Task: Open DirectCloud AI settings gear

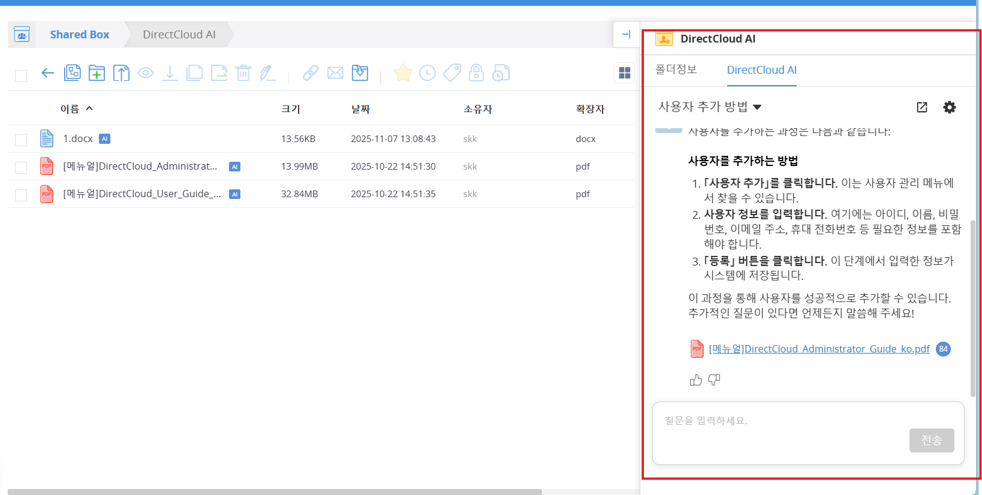Action: (950, 107)
